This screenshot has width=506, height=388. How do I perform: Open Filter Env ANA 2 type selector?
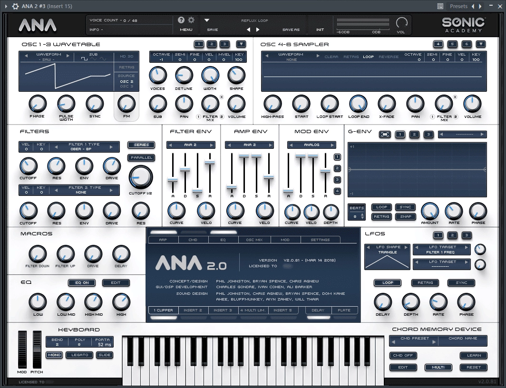191,145
